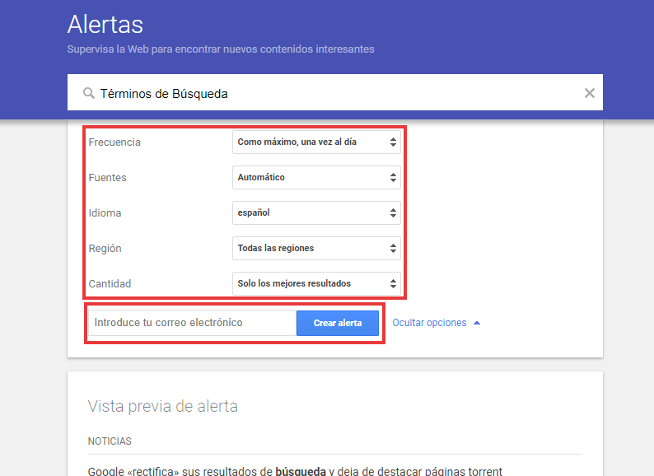
Task: Click the Ocultar opciones up-arrow icon
Action: coord(477,323)
